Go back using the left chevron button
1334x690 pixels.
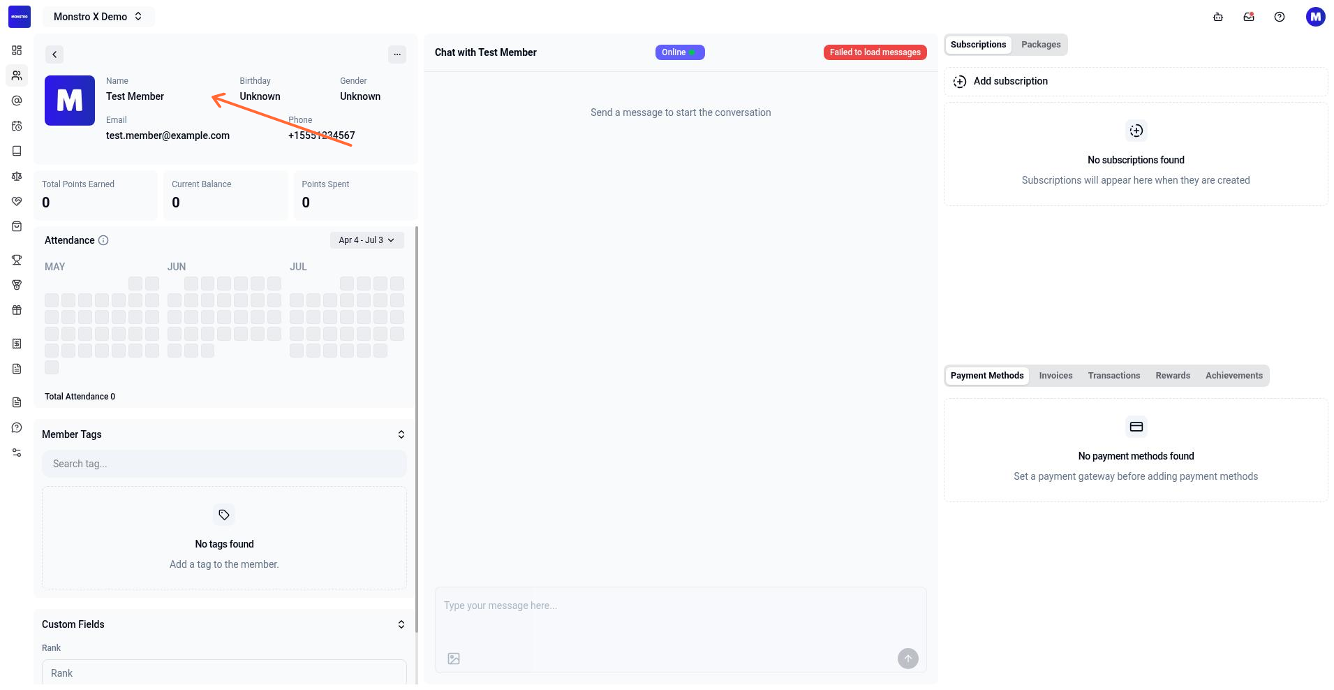click(54, 54)
